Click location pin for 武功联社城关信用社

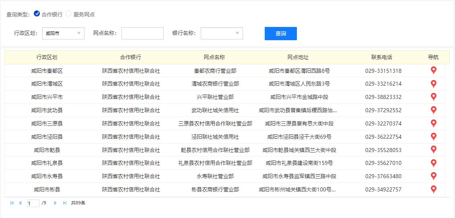[433, 110]
